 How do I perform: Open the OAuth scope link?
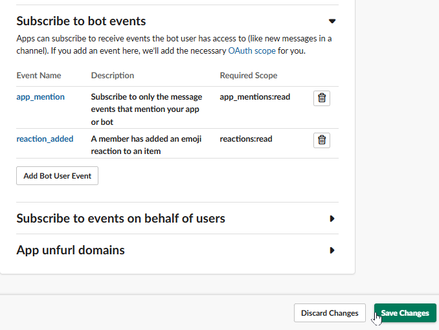coord(252,50)
